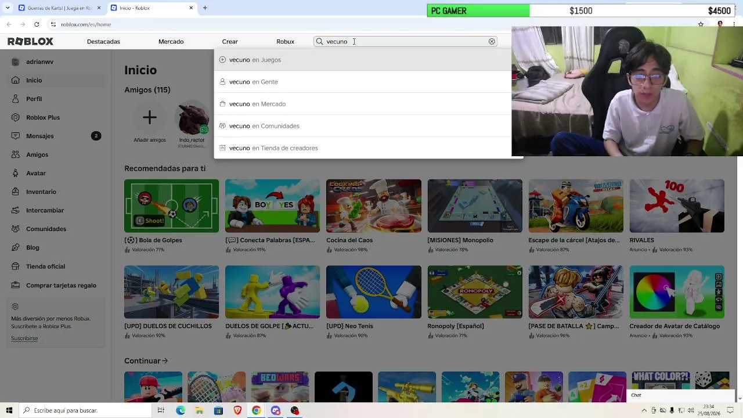Open the Neo Tenis game thumbnail
The height and width of the screenshot is (418, 743).
[x=374, y=292]
